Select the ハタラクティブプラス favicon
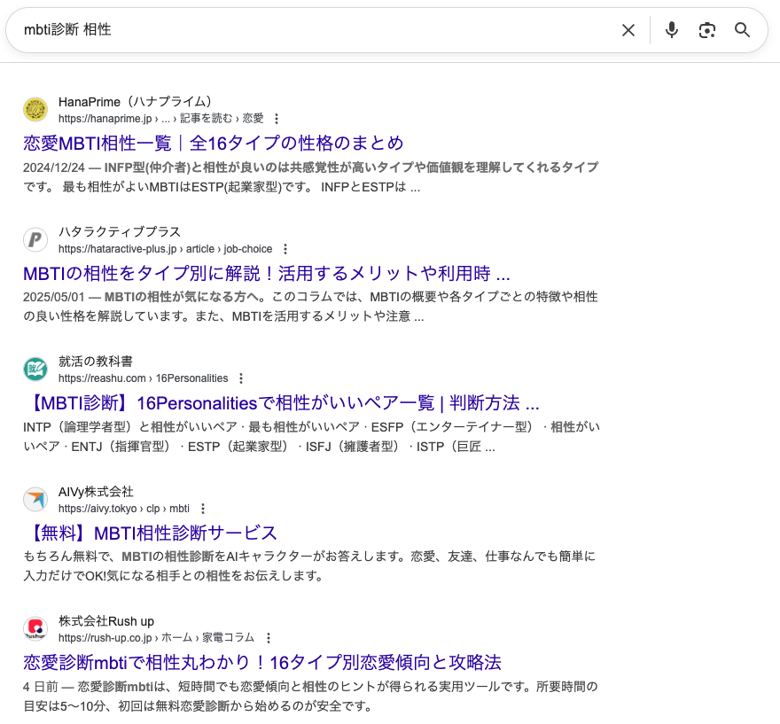 tap(35, 239)
